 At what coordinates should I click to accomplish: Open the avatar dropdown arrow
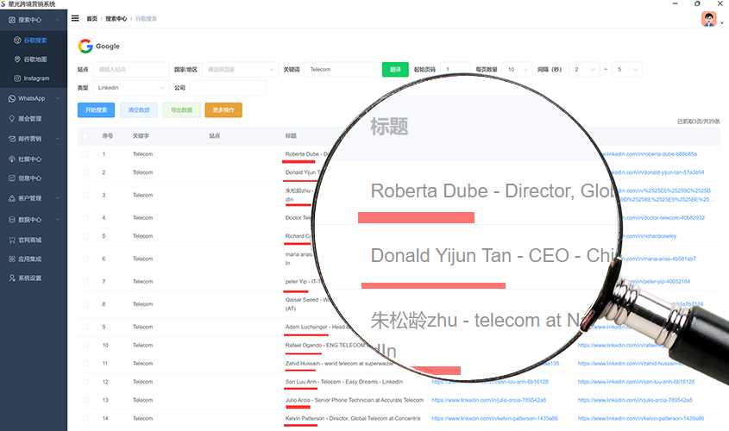(721, 22)
